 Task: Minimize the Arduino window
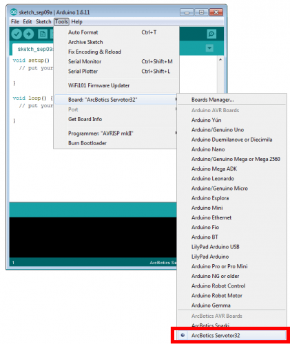tap(187, 12)
